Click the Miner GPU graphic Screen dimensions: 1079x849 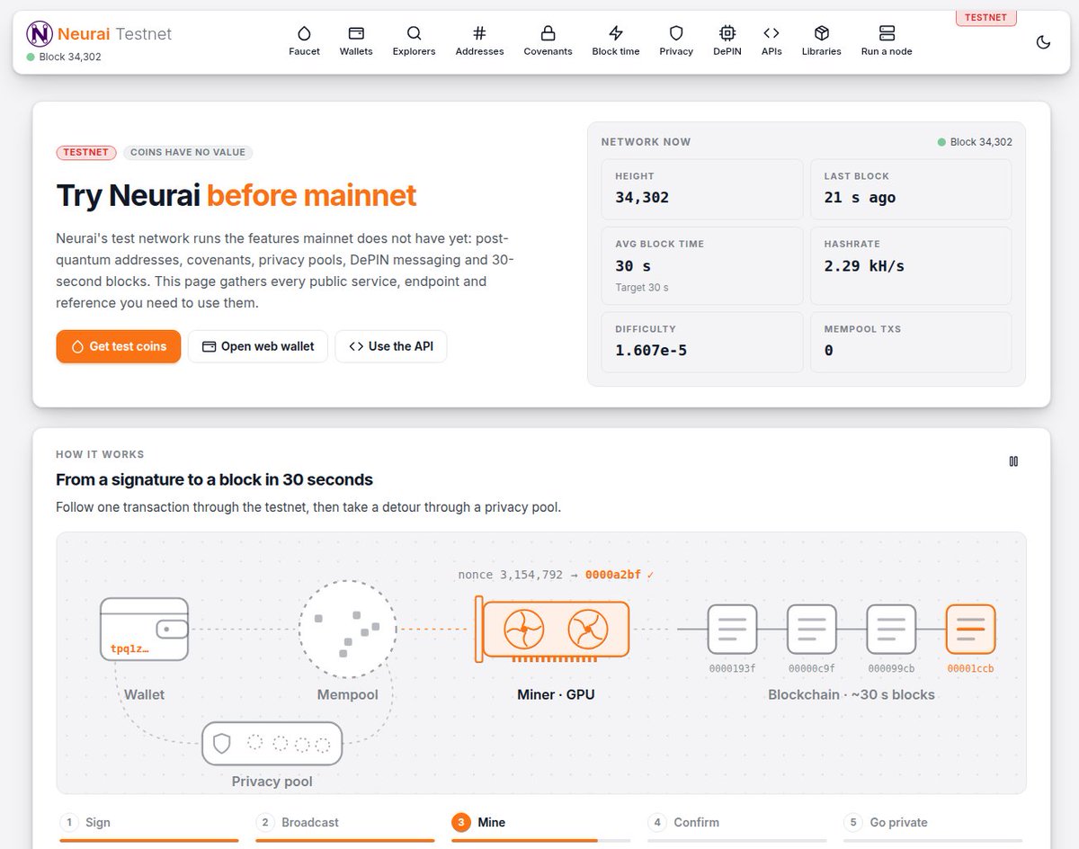click(x=553, y=629)
